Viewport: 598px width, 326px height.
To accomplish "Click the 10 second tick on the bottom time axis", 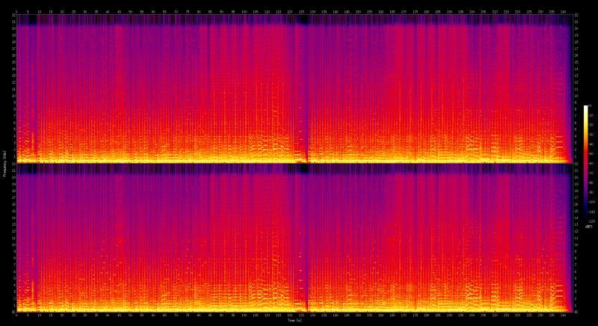I will (x=39, y=315).
